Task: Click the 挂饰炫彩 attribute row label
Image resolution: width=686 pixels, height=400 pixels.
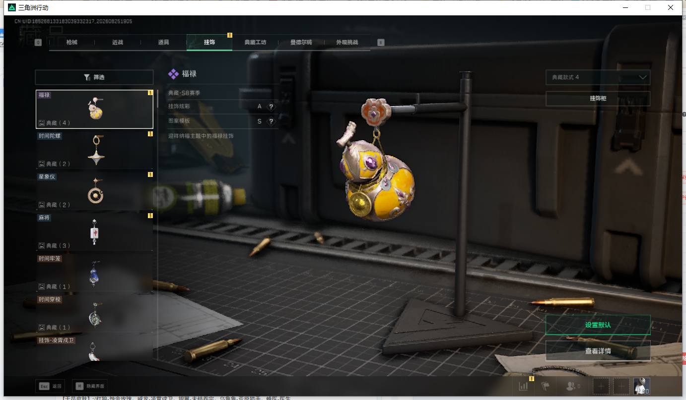Action: tap(179, 107)
